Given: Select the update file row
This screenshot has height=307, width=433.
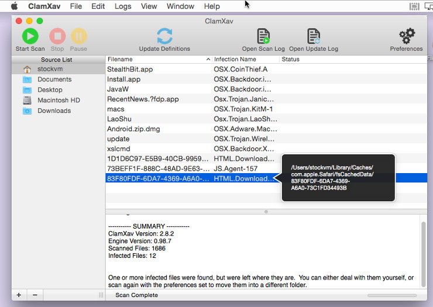Looking at the screenshot, I should [x=266, y=139].
